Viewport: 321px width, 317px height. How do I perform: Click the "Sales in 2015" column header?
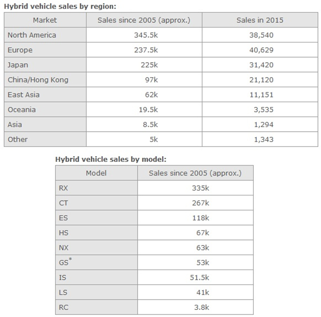[260, 20]
